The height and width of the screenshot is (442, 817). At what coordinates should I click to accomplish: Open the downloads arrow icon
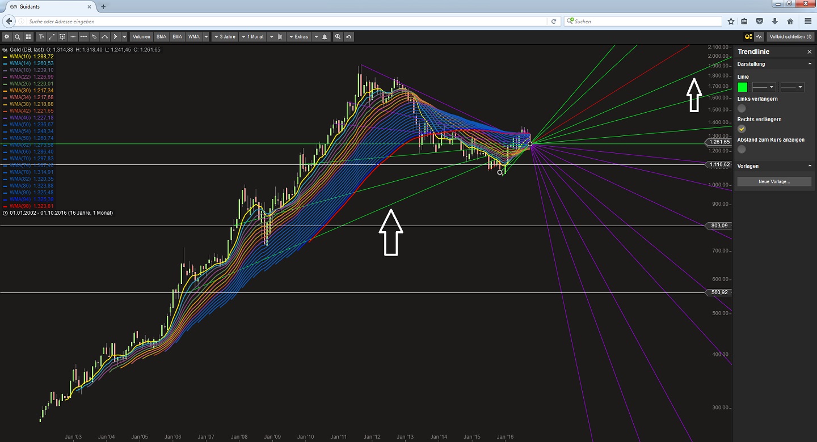775,22
